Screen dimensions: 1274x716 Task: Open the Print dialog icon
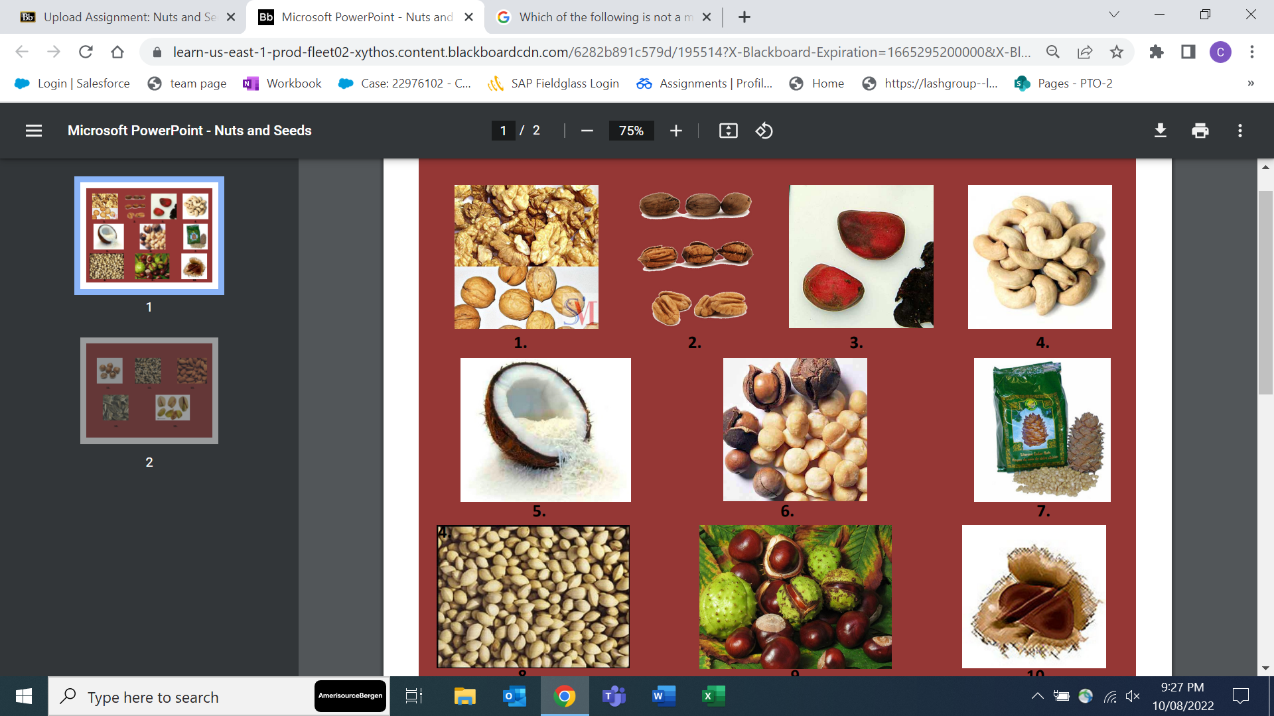click(x=1200, y=131)
